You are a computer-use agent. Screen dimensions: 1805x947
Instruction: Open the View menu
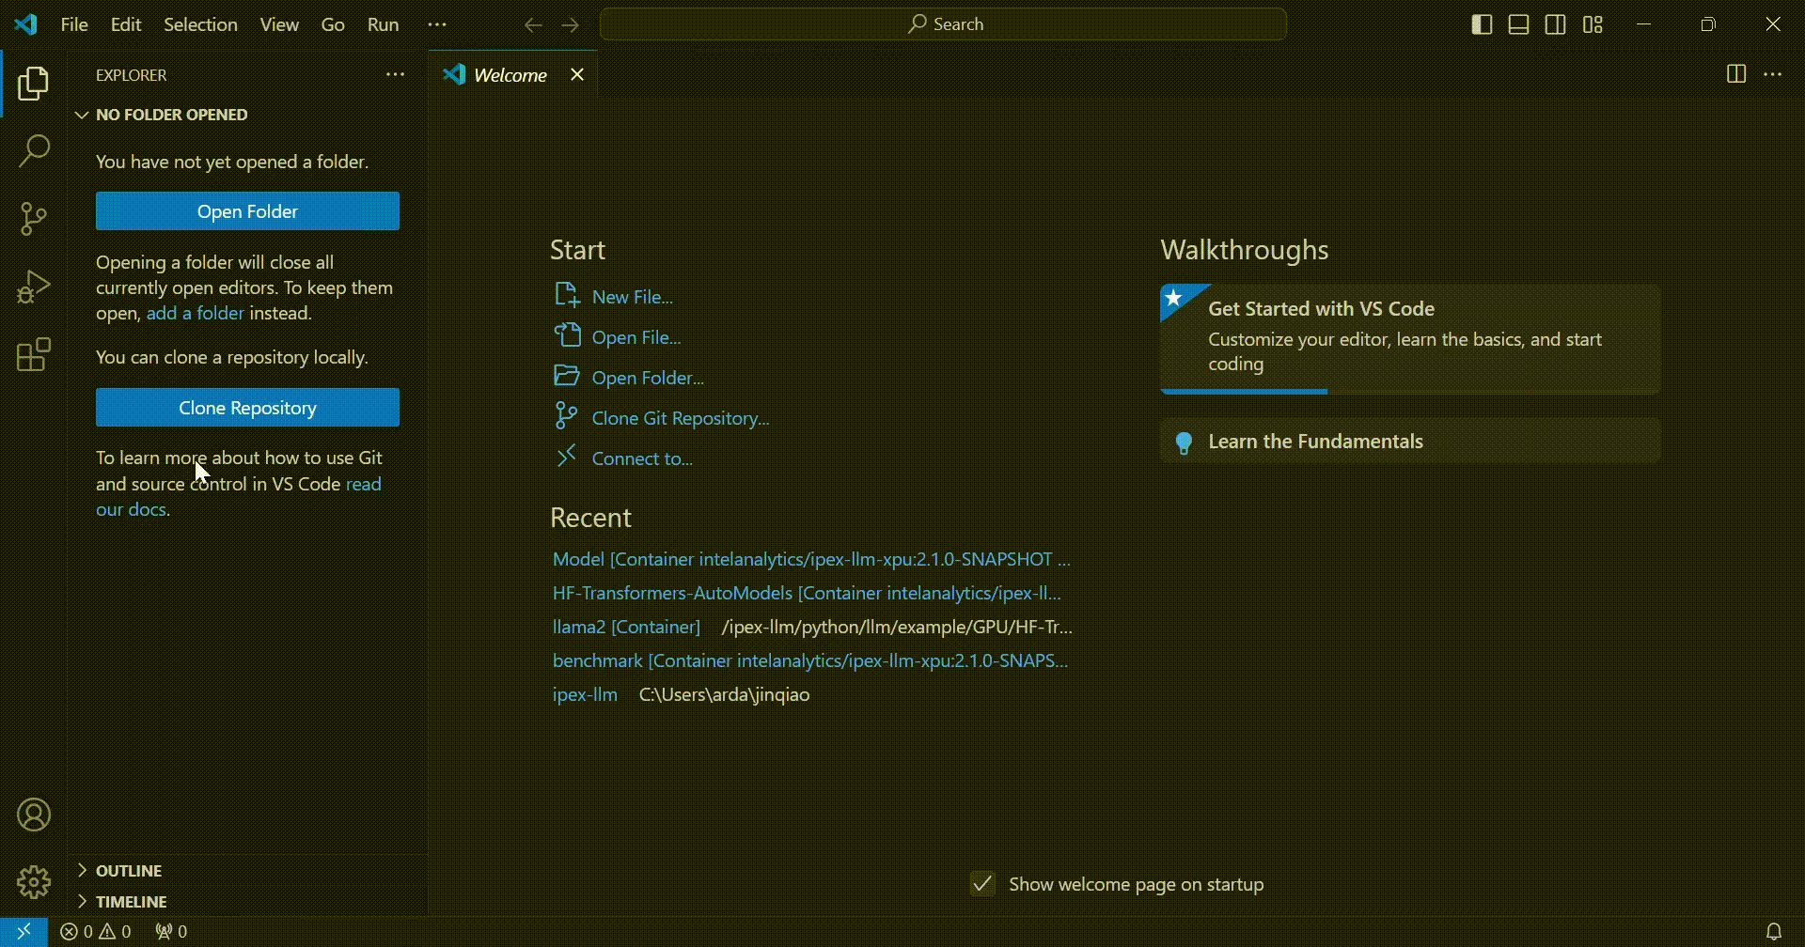[x=279, y=24]
